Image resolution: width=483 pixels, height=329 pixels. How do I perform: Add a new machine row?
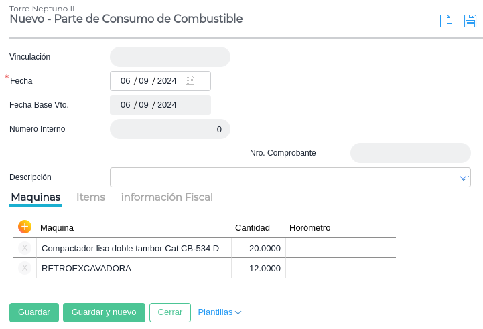pyautogui.click(x=25, y=227)
